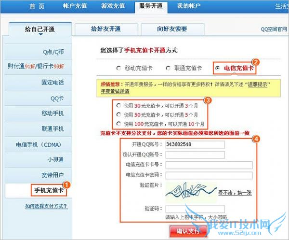Click the 开通QQ账号 input field
Viewport: 289px width, 240px height.
(x=195, y=144)
